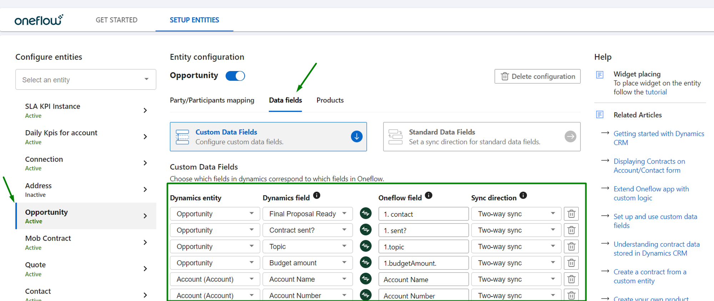Click the Oneflow logo
This screenshot has width=714, height=301.
[x=39, y=20]
